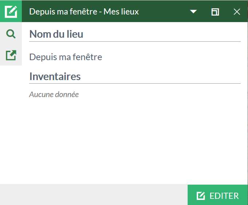
Task: Click the separator line under Nom du lieu
Action: point(135,41)
